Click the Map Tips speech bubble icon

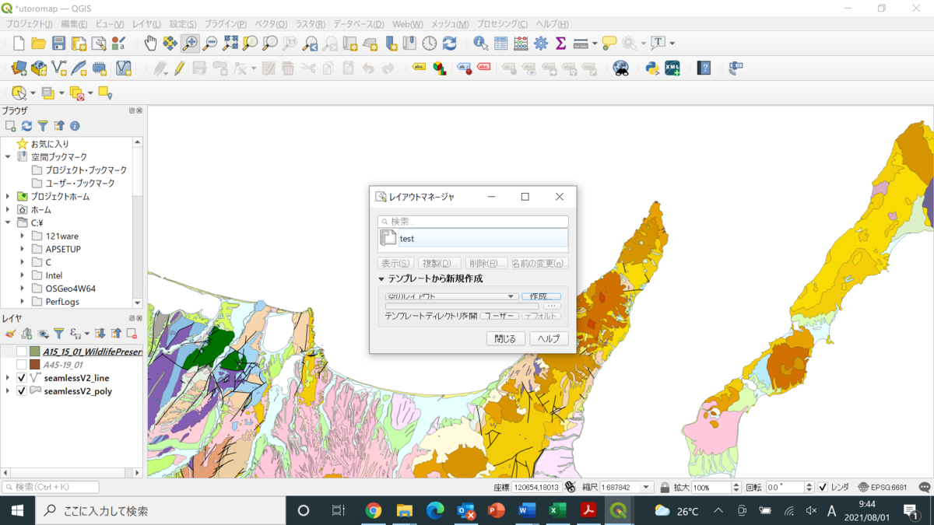[609, 44]
